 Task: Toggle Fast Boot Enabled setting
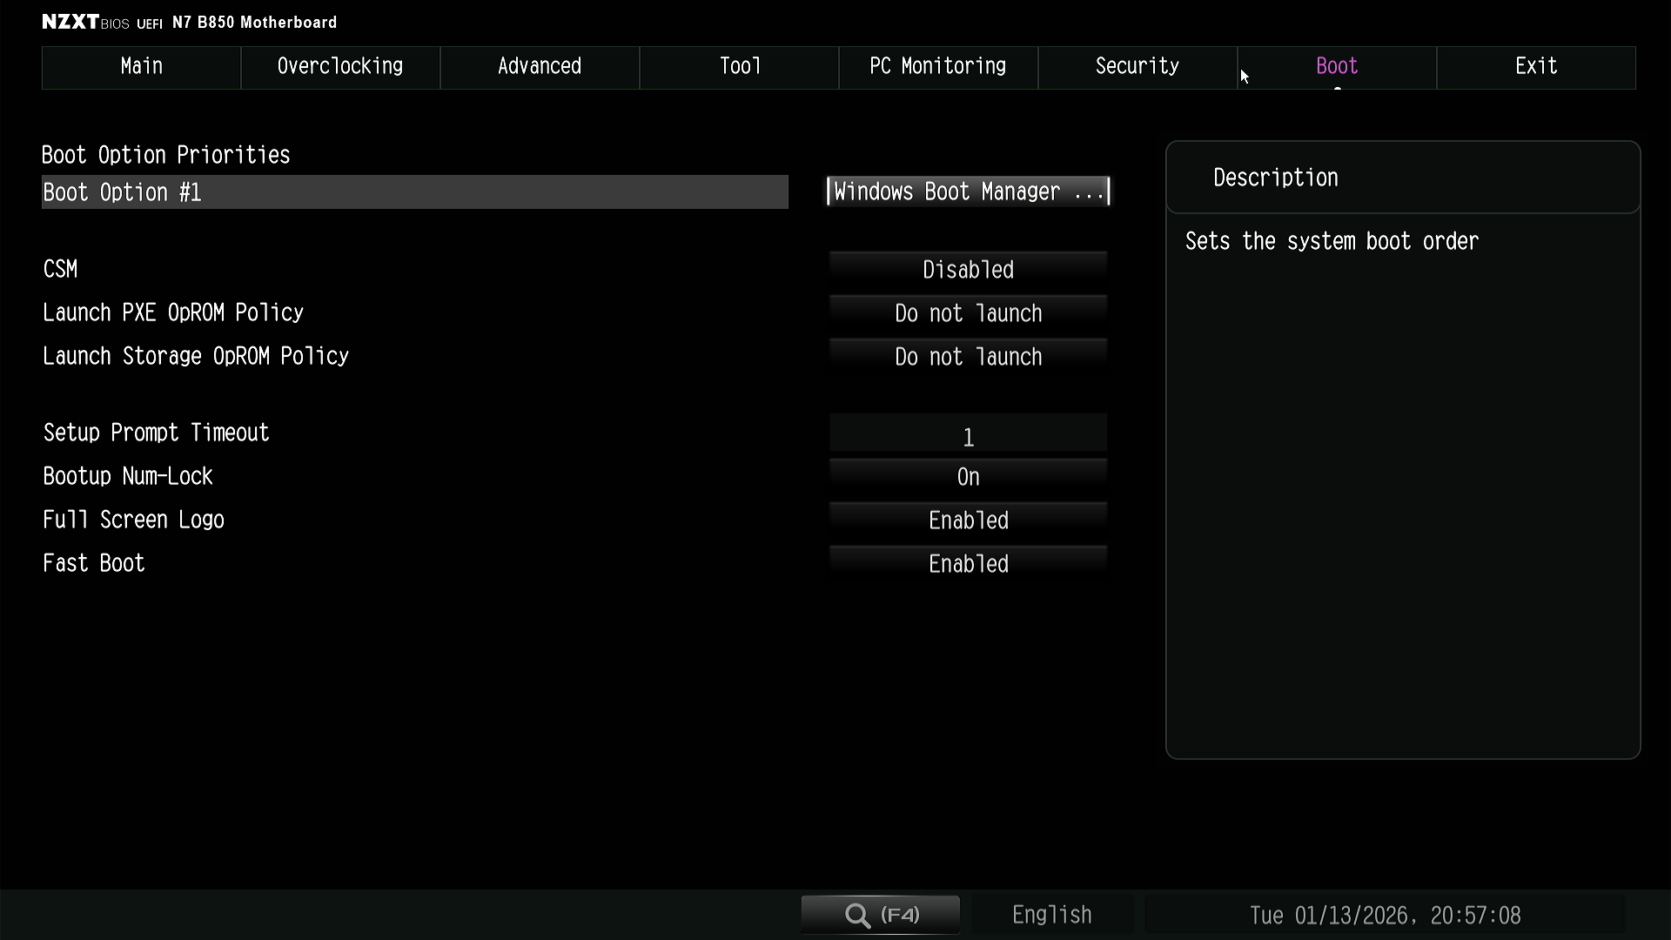click(x=968, y=564)
